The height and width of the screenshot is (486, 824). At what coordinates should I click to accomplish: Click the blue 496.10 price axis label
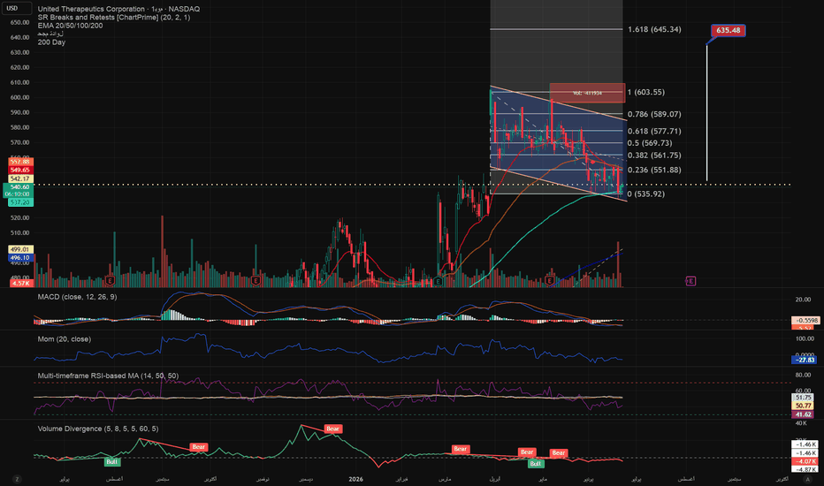(21, 257)
